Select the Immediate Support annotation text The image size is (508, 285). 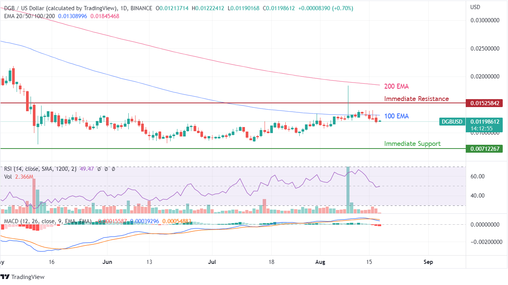(412, 144)
